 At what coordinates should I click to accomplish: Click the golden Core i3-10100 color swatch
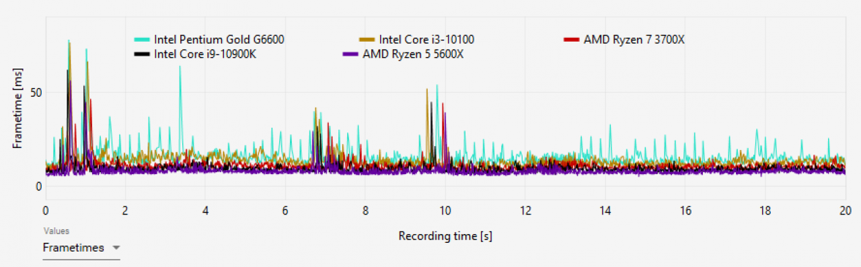[367, 39]
